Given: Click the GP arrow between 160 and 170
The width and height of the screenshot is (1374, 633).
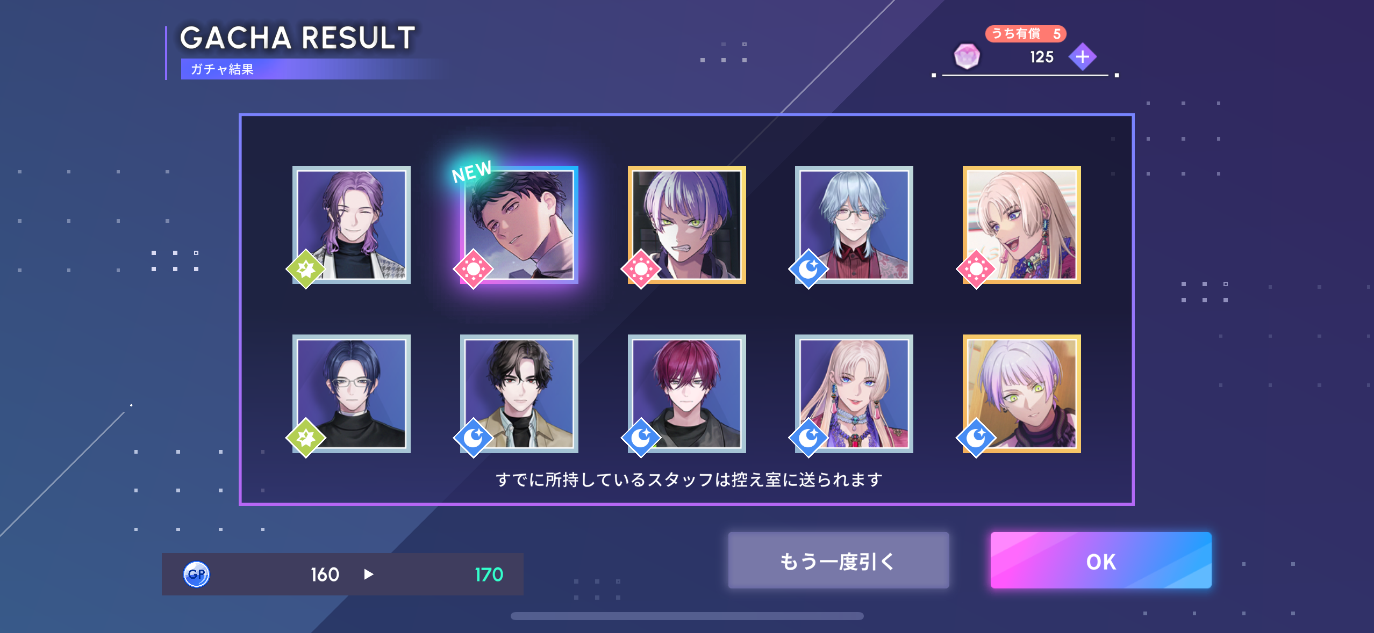Looking at the screenshot, I should (x=368, y=574).
